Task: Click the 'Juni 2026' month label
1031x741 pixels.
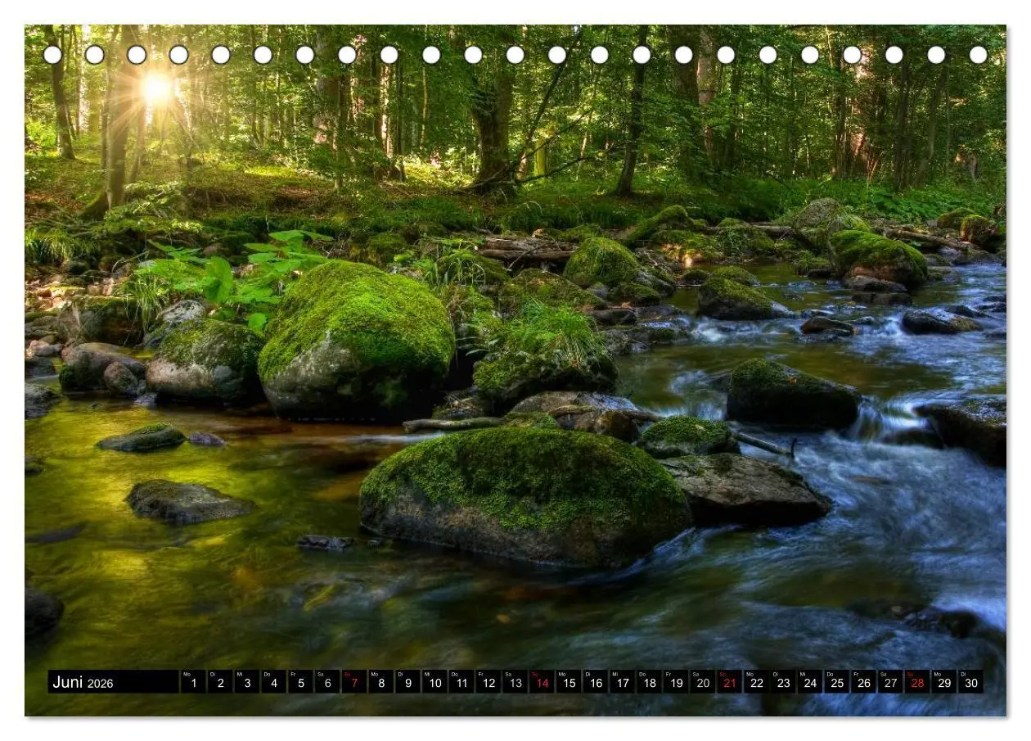Action: click(83, 682)
